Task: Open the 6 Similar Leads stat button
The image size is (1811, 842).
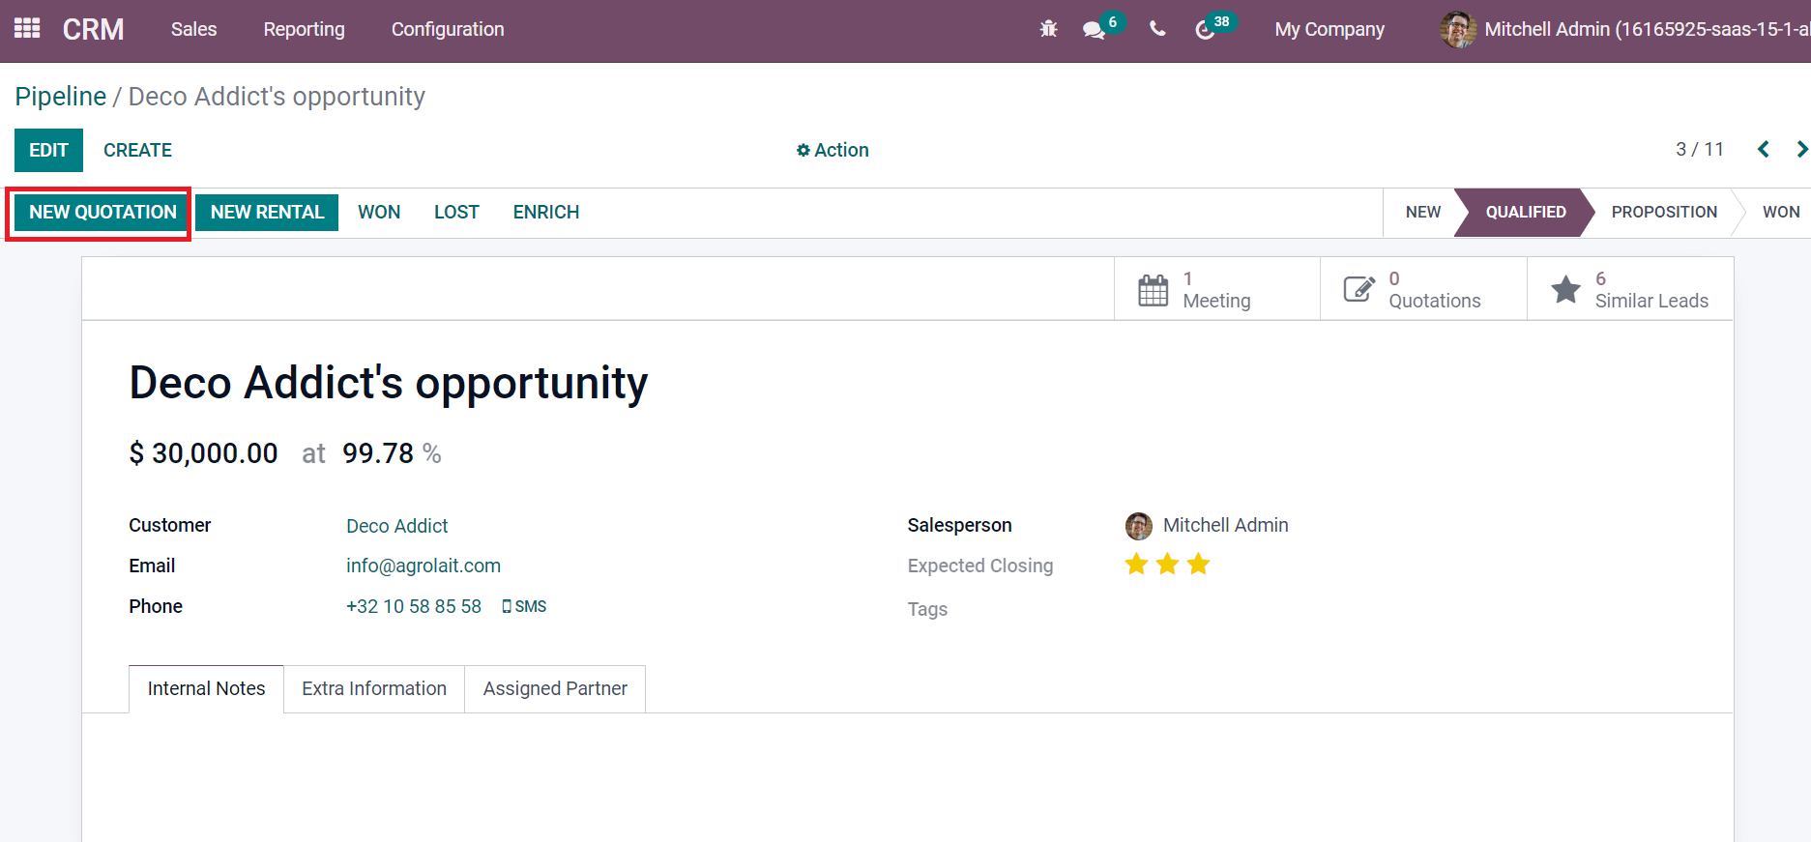Action: (1630, 288)
